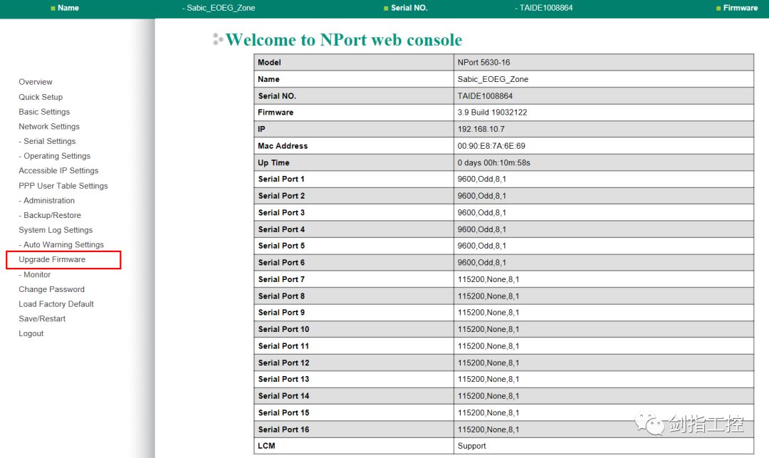Expand Backup/Restore menu entry
Viewport: 769px width, 458px height.
click(x=50, y=215)
